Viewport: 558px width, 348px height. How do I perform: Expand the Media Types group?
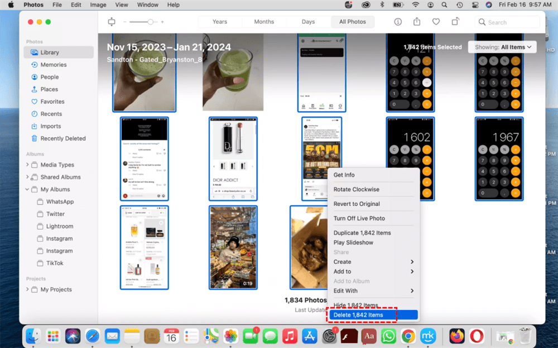point(28,165)
